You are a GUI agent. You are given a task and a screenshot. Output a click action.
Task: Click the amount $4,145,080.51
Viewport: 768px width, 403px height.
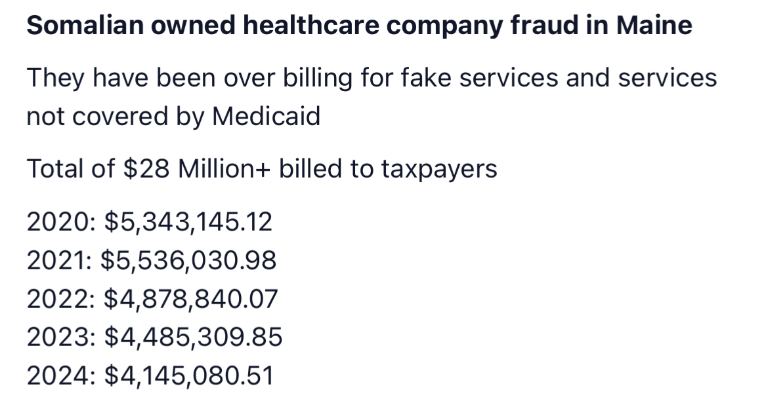pos(188,377)
